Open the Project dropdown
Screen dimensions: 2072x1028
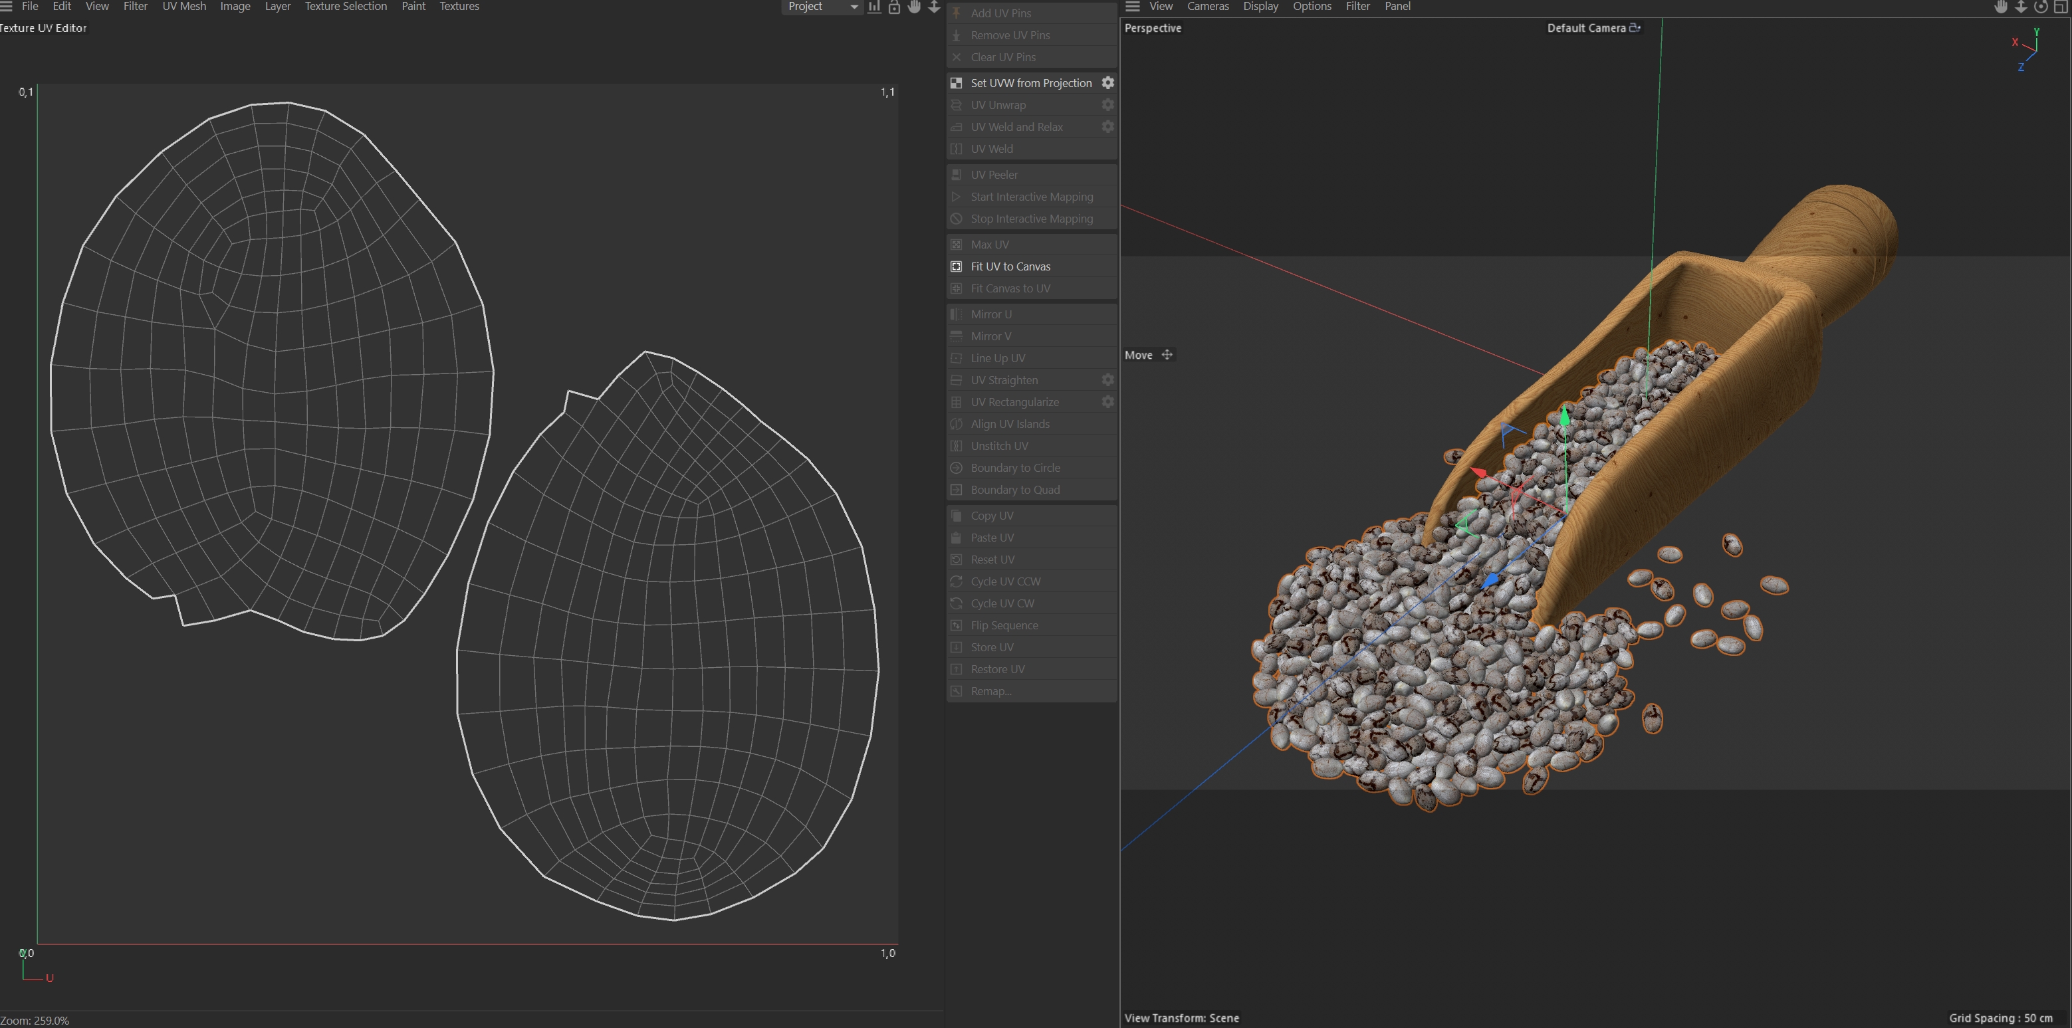pyautogui.click(x=823, y=7)
